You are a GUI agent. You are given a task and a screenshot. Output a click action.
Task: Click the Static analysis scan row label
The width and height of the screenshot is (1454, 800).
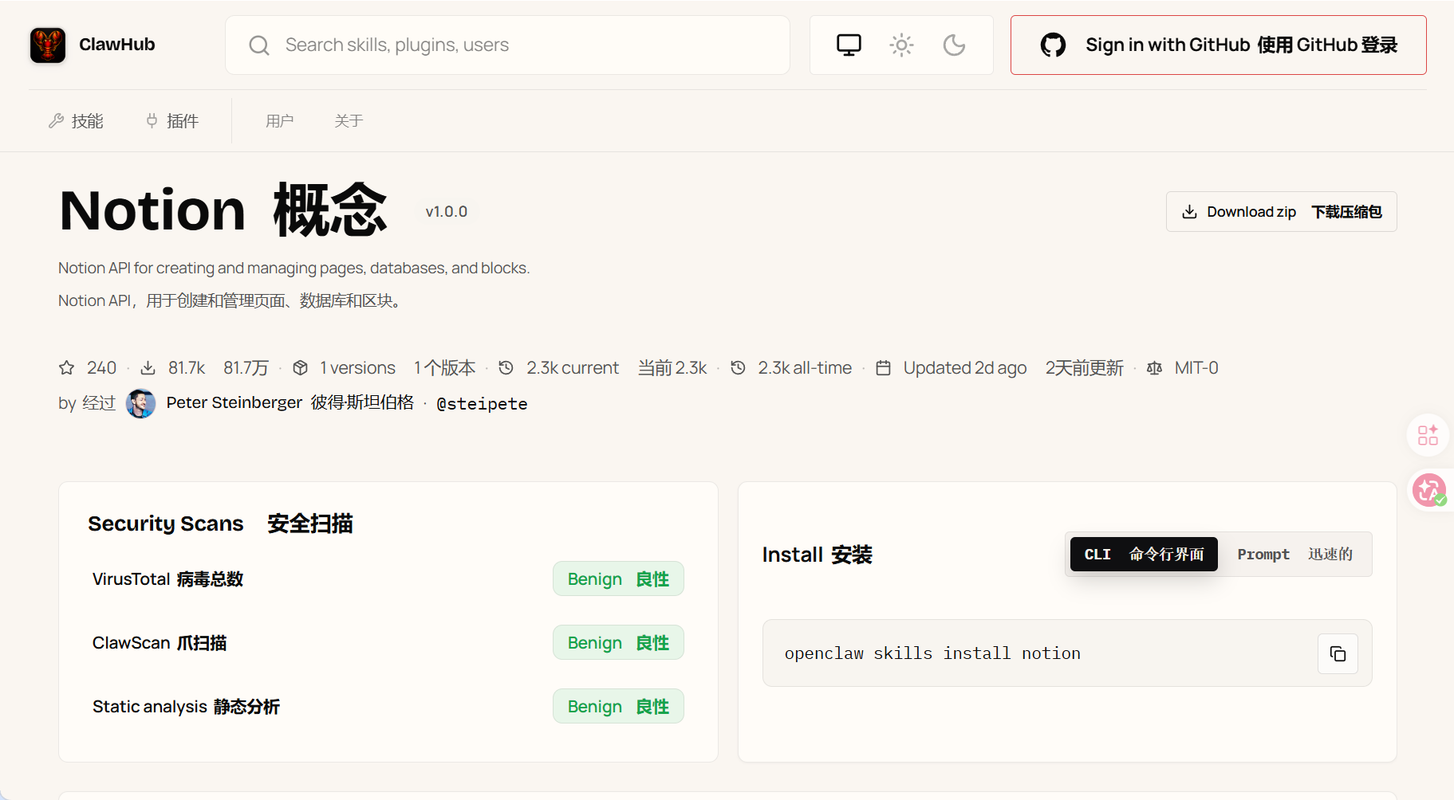coord(186,707)
